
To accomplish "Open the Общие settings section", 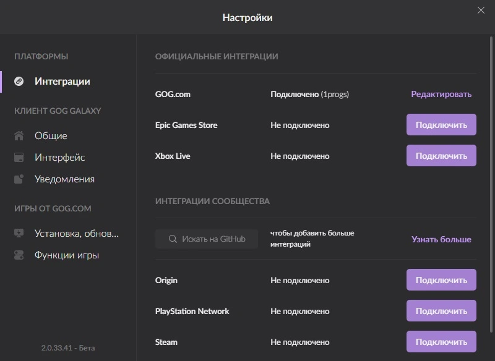I will pyautogui.click(x=51, y=135).
